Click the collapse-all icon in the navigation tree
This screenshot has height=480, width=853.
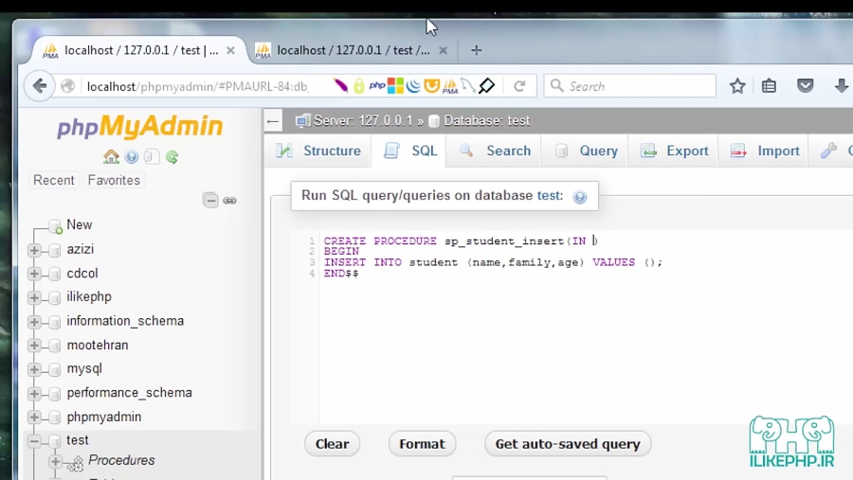point(210,201)
